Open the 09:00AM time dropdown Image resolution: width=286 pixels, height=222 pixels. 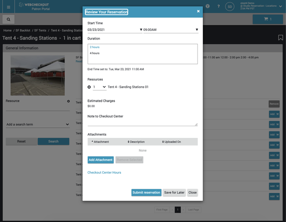point(171,30)
